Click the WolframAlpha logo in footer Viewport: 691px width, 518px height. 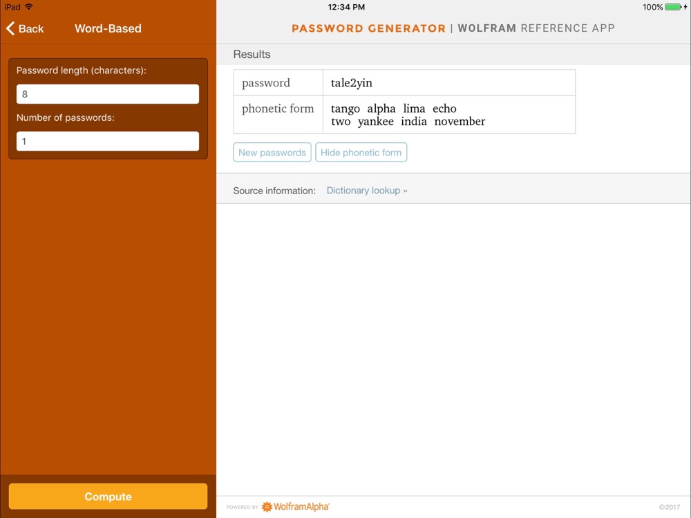click(295, 506)
